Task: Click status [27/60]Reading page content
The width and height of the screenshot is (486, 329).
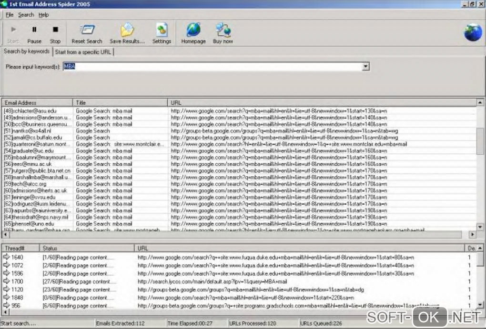Action: pos(80,281)
